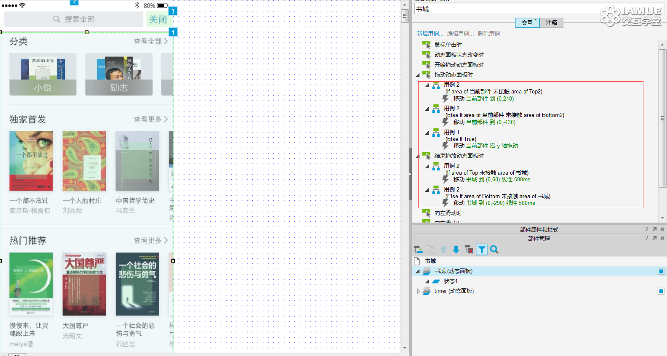Click the canvas vertical scrollbar thumb
667x356 pixels.
[x=405, y=16]
